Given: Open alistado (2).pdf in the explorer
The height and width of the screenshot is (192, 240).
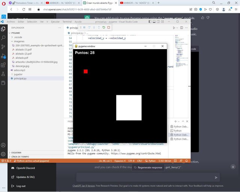Looking at the screenshot, I should click(x=23, y=54).
